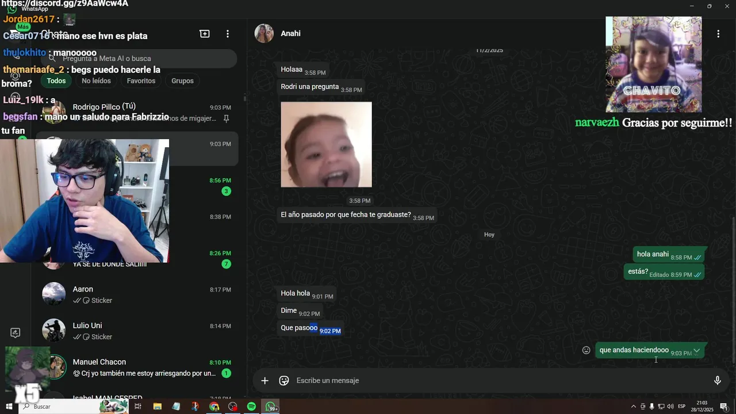Click the 3 unread badge at 8:56 PM
The height and width of the screenshot is (414, 736).
[x=227, y=191]
